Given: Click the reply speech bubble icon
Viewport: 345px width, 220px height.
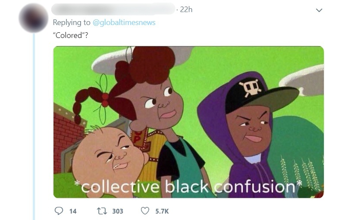Looking at the screenshot, I should [x=59, y=211].
